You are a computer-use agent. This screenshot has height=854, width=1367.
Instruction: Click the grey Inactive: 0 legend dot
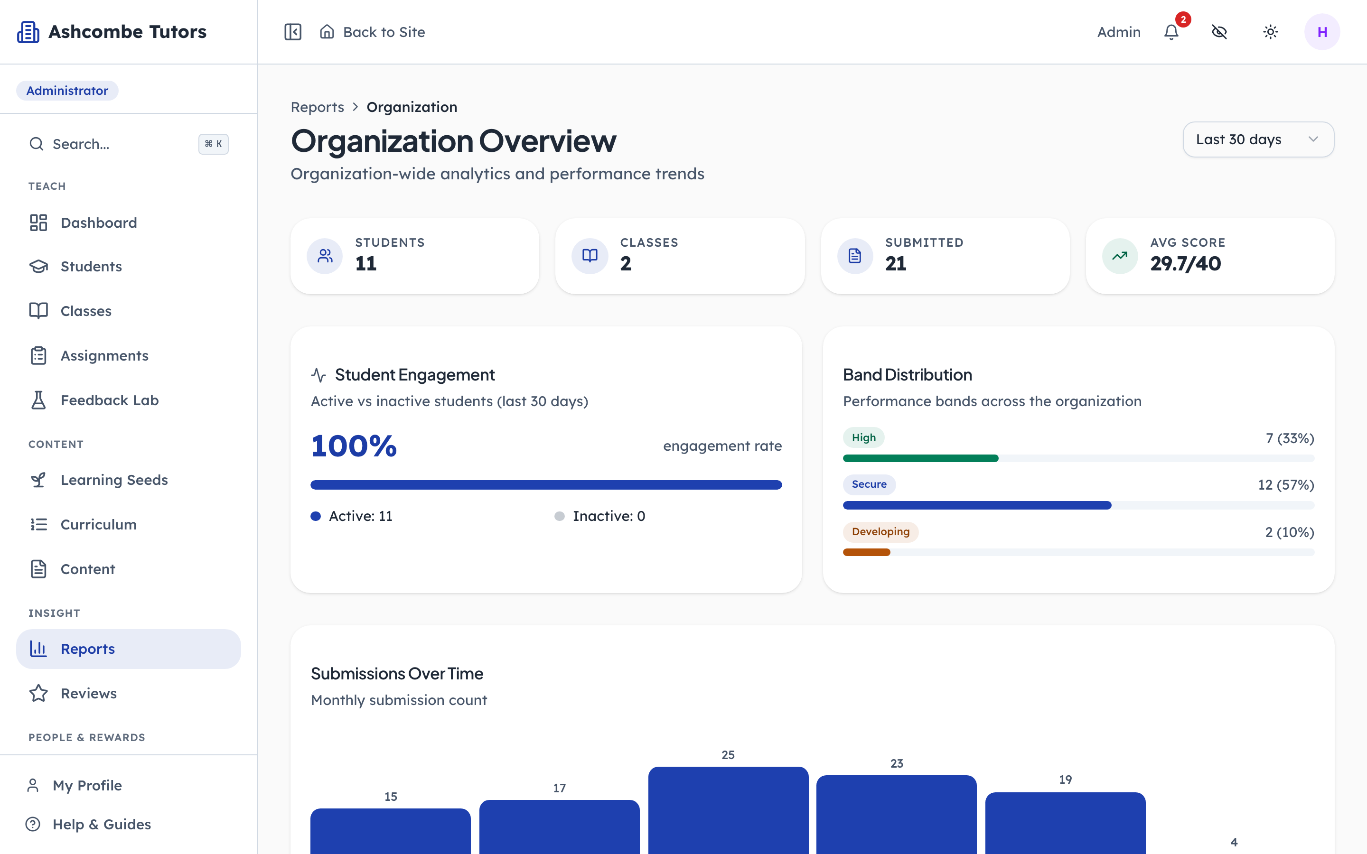point(559,516)
